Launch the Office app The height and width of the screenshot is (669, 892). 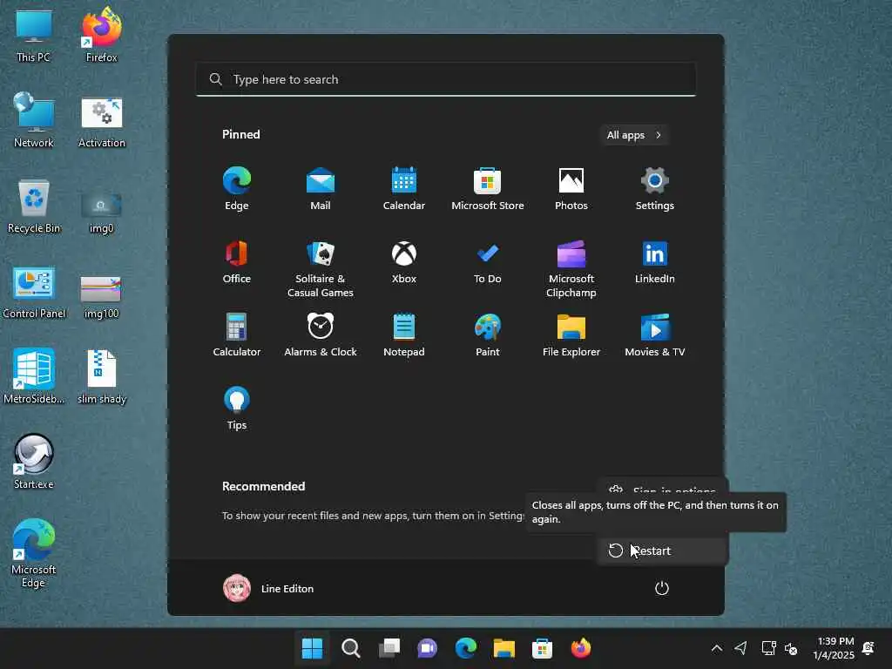(237, 262)
